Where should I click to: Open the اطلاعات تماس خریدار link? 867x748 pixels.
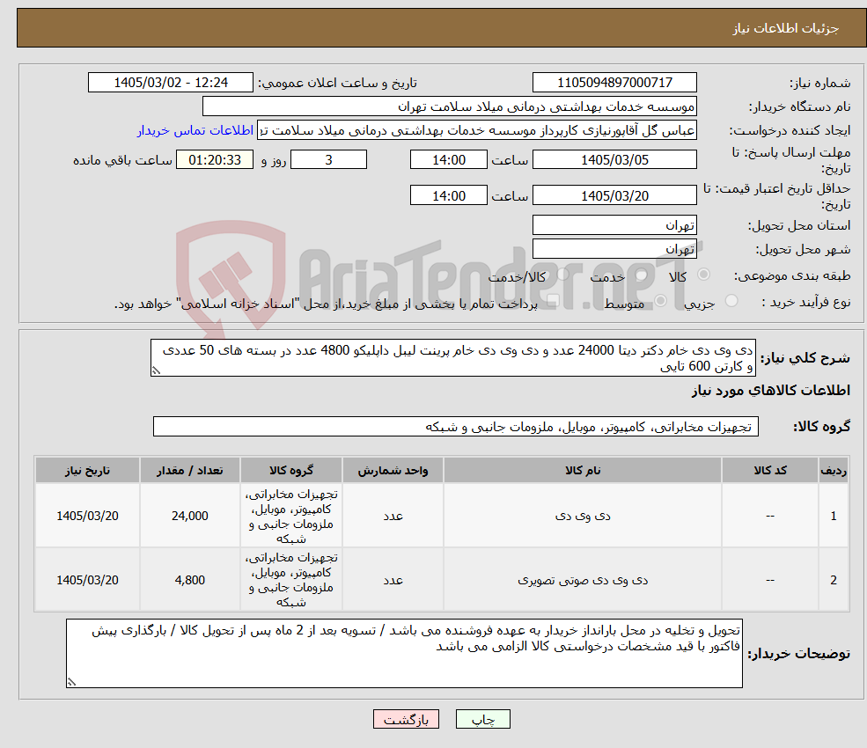click(195, 130)
